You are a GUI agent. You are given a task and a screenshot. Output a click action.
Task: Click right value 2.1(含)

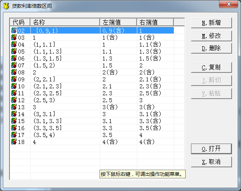click(x=150, y=79)
